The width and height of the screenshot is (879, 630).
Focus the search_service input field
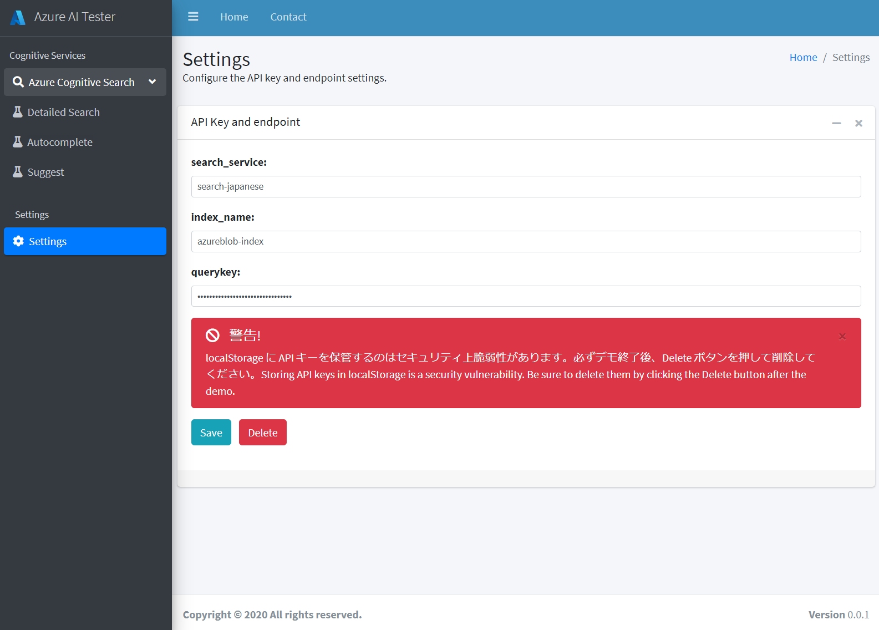[526, 186]
